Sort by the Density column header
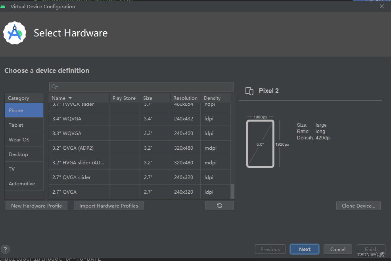 tap(216, 98)
